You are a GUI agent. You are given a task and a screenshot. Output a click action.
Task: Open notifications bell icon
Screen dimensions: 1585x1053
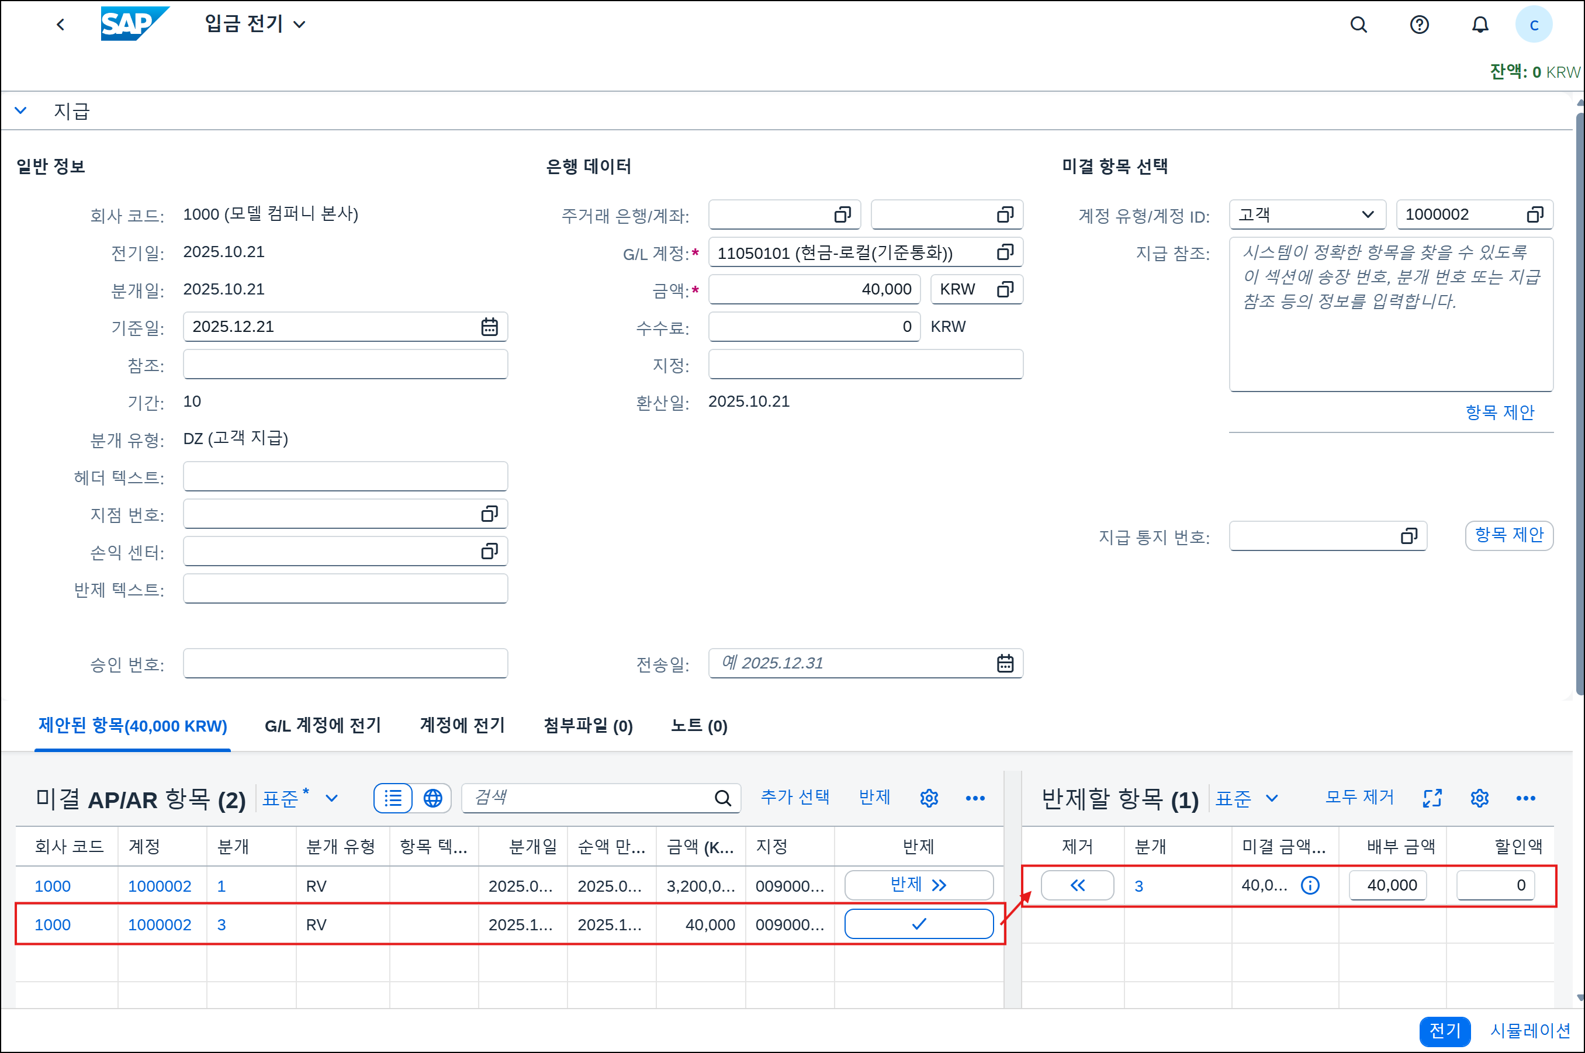point(1480,25)
